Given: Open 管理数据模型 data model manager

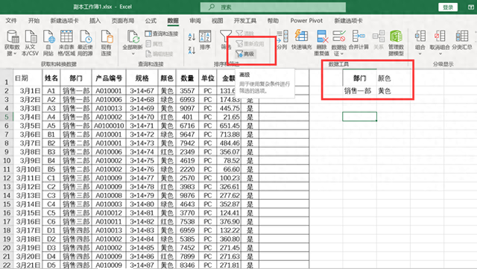Looking at the screenshot, I should pos(396,37).
